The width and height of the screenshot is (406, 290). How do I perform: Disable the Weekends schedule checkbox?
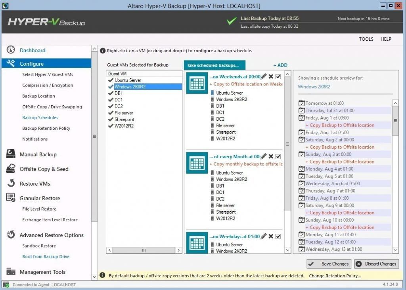click(x=278, y=76)
